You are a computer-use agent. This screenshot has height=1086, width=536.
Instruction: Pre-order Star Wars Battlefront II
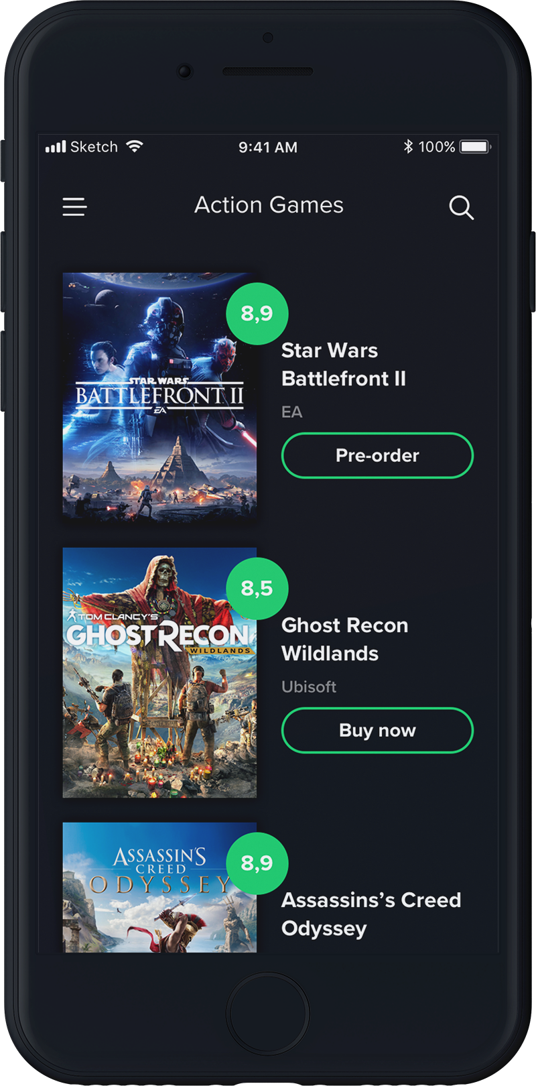click(x=377, y=455)
